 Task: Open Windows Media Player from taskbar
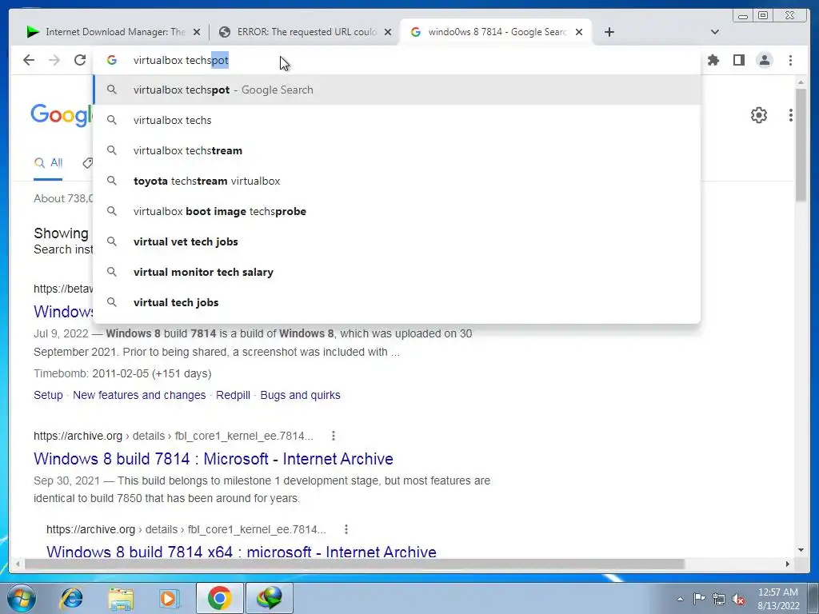click(168, 598)
